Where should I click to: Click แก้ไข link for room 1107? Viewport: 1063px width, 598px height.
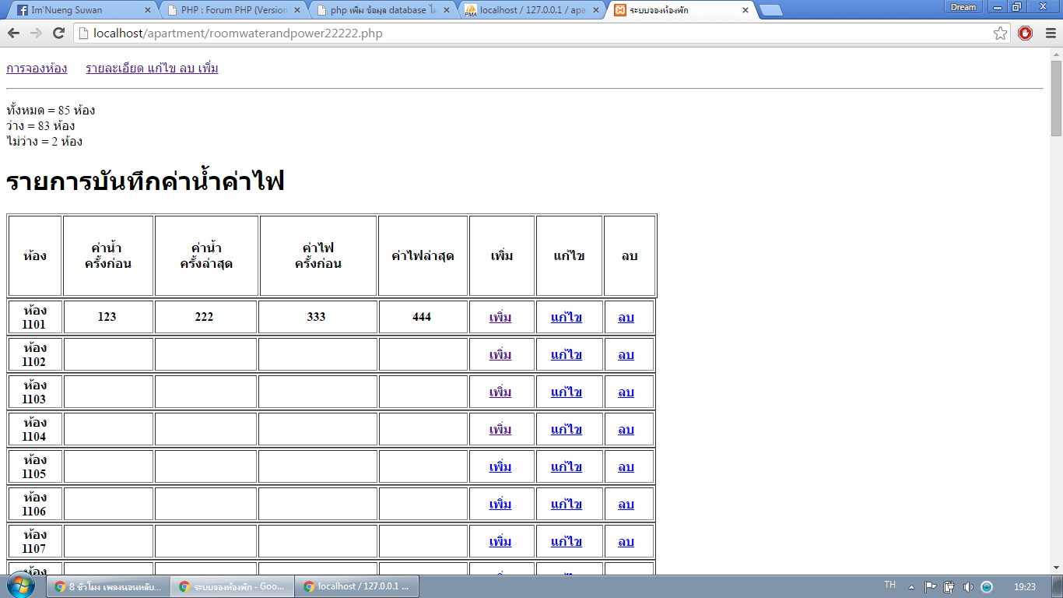coord(567,541)
